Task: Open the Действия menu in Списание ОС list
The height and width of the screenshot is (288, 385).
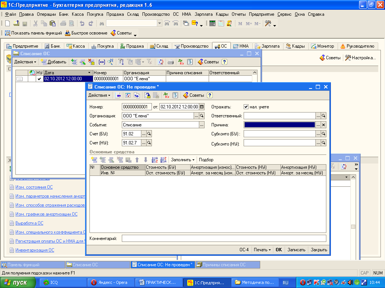Action: point(25,62)
